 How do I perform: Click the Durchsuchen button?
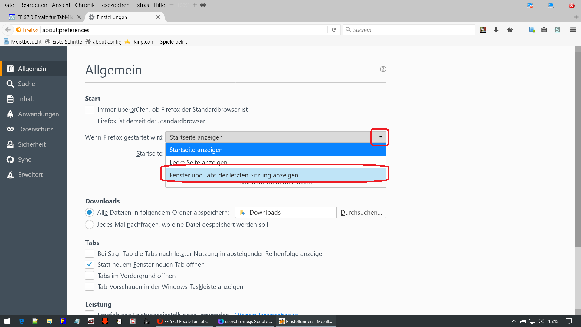[361, 213]
